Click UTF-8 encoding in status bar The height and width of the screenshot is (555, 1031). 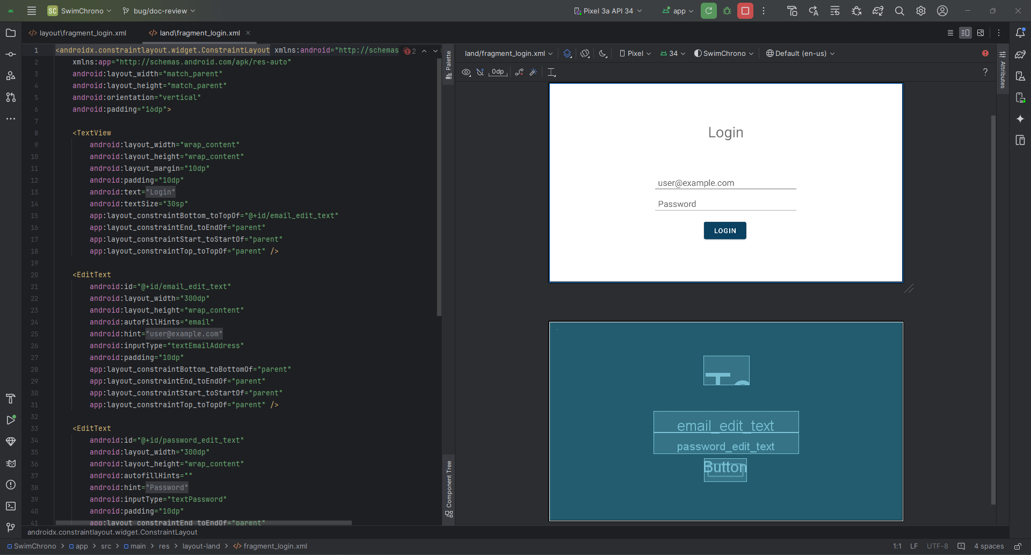(938, 546)
